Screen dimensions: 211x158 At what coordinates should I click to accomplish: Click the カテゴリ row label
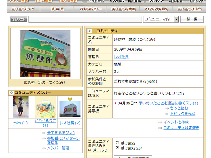(x=95, y=65)
